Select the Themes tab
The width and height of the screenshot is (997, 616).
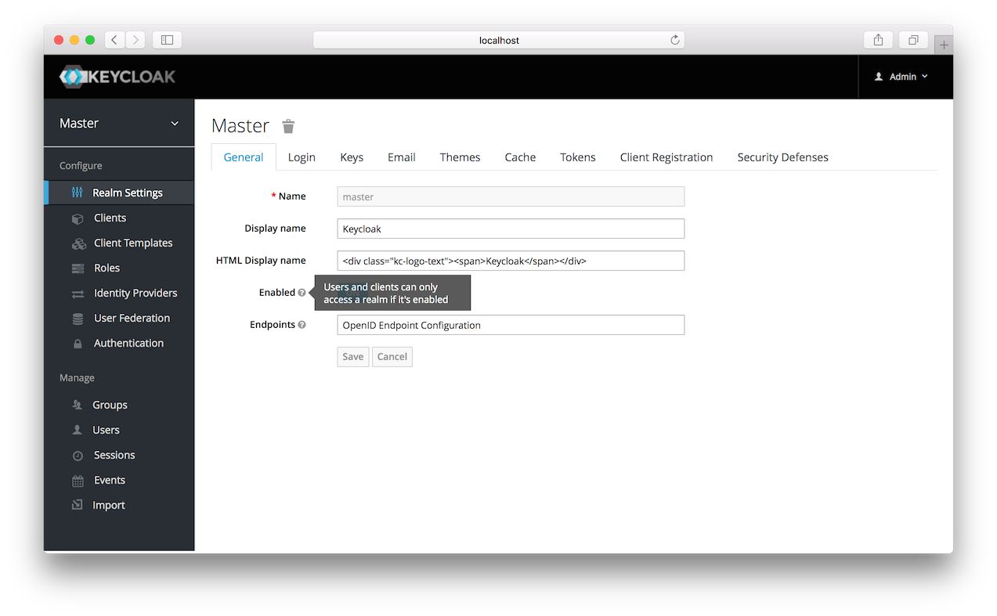click(460, 157)
